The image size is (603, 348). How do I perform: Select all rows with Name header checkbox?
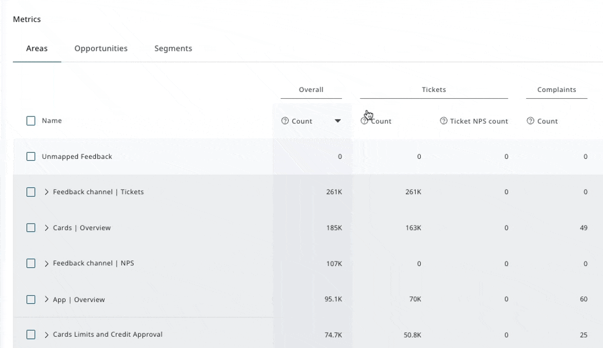31,121
